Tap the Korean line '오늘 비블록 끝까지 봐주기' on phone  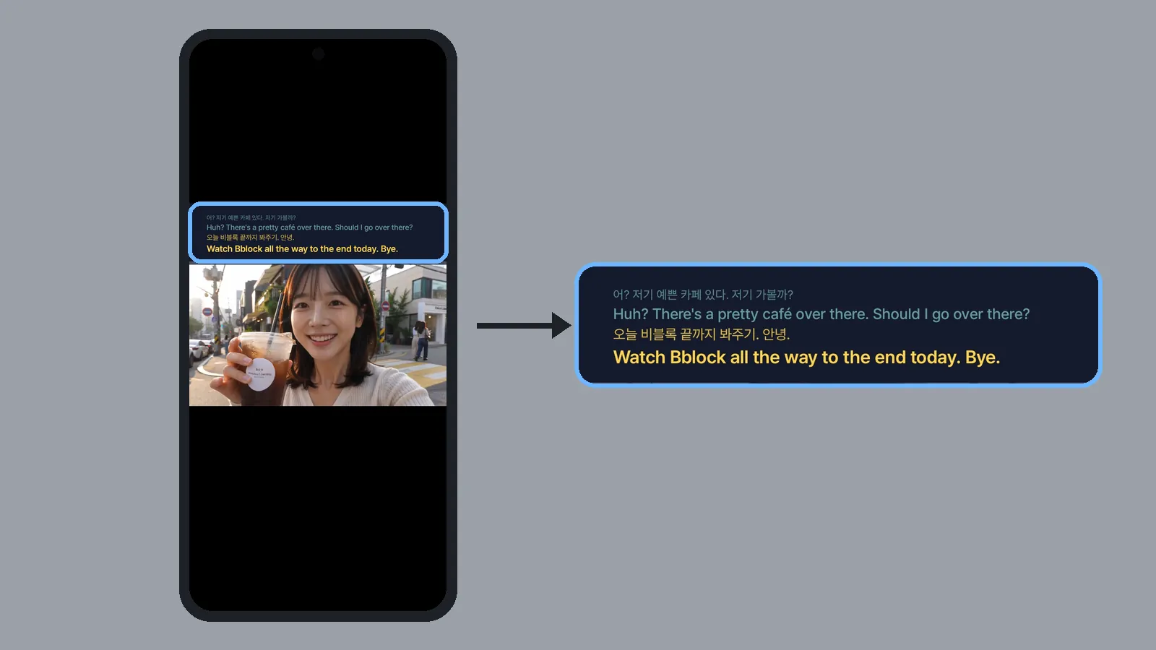click(x=250, y=238)
